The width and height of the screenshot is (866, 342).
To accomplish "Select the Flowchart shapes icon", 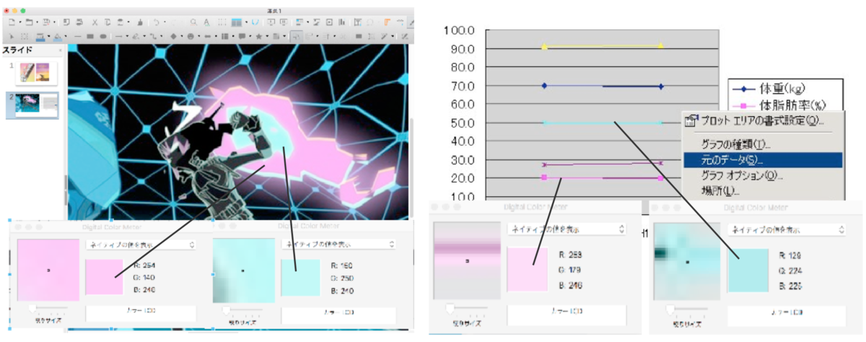I will (x=225, y=36).
